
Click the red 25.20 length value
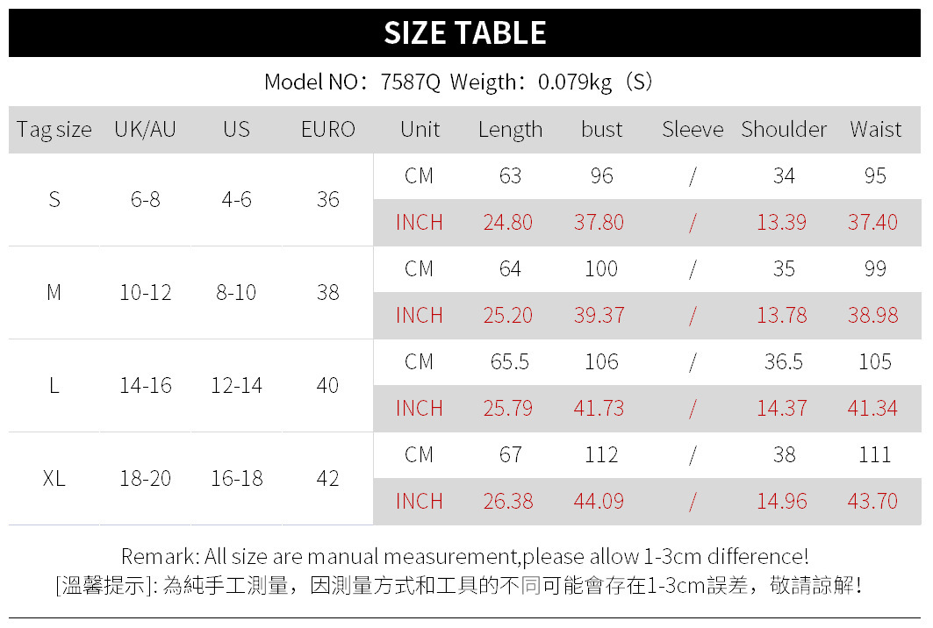tap(507, 316)
